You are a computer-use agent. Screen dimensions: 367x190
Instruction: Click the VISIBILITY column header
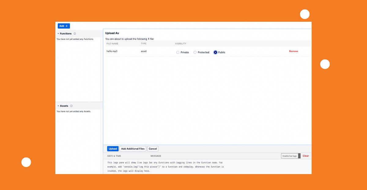181,44
